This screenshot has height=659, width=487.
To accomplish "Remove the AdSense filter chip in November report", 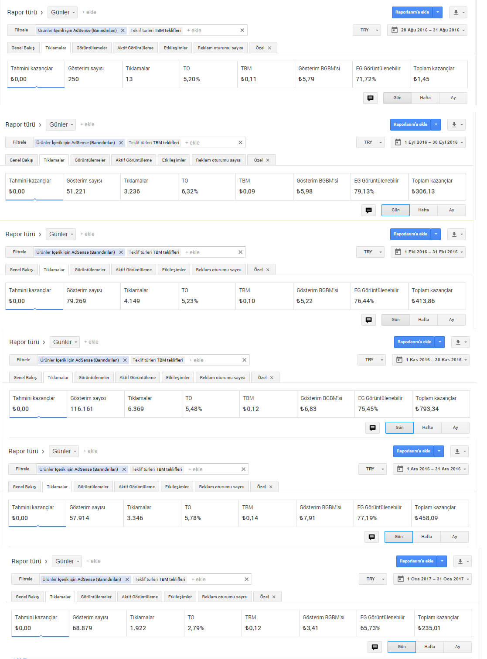I will (125, 360).
